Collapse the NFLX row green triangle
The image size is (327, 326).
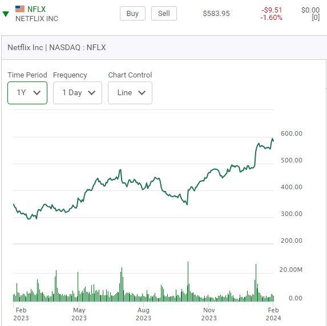[x=6, y=14]
